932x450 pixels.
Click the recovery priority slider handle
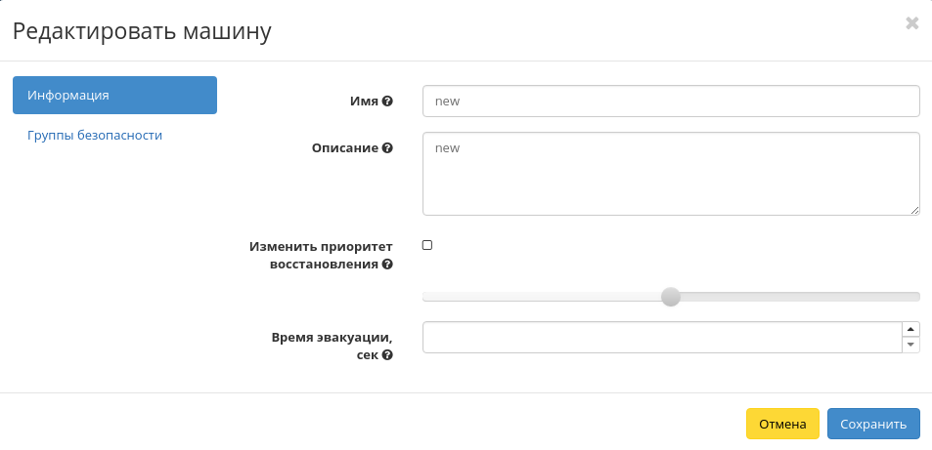(670, 297)
